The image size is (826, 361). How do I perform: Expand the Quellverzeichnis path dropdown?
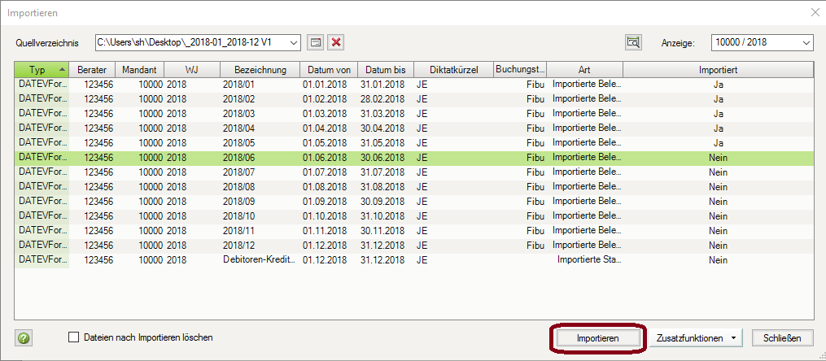(x=294, y=42)
